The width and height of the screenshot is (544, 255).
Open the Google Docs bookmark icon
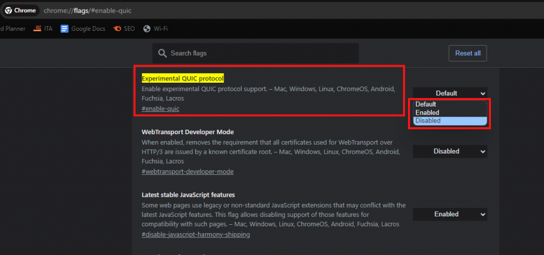(x=65, y=29)
